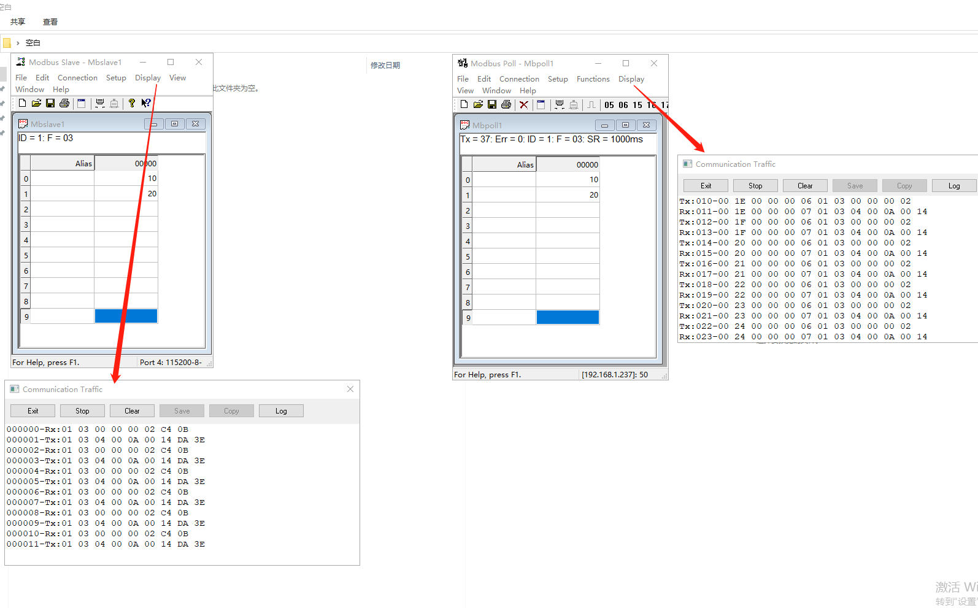
Task: Click Print icon in Modbus Poll toolbar
Action: tap(506, 104)
